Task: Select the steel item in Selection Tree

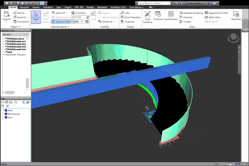Action: 9,52
